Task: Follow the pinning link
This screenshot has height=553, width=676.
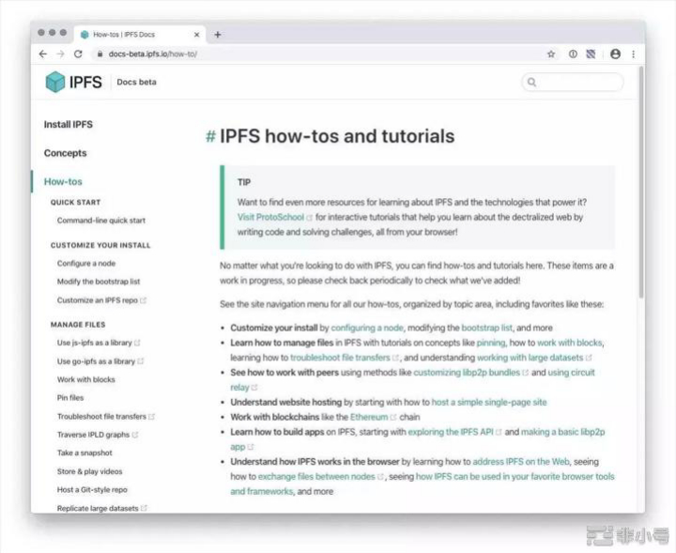Action: tap(491, 343)
